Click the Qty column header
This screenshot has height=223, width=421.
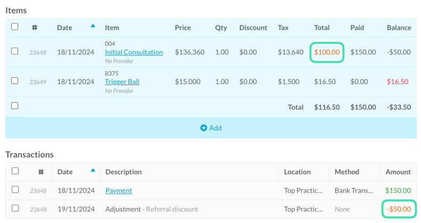pos(221,28)
